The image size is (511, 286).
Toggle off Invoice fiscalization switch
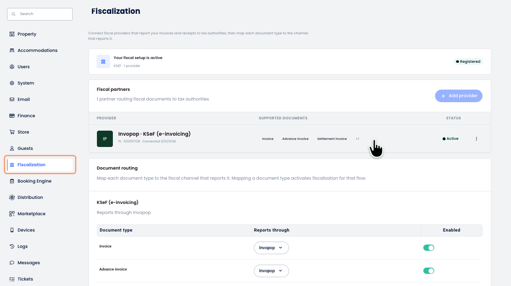[429, 248]
